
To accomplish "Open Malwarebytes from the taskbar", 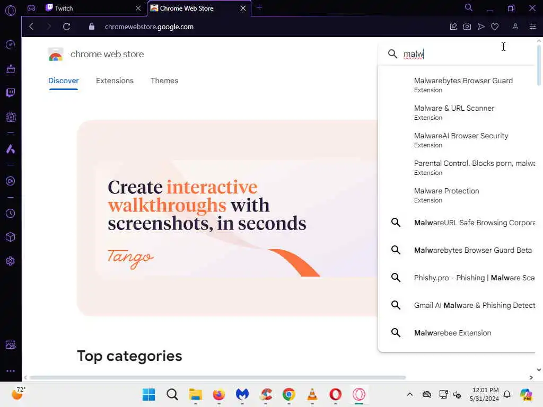I will click(x=242, y=394).
